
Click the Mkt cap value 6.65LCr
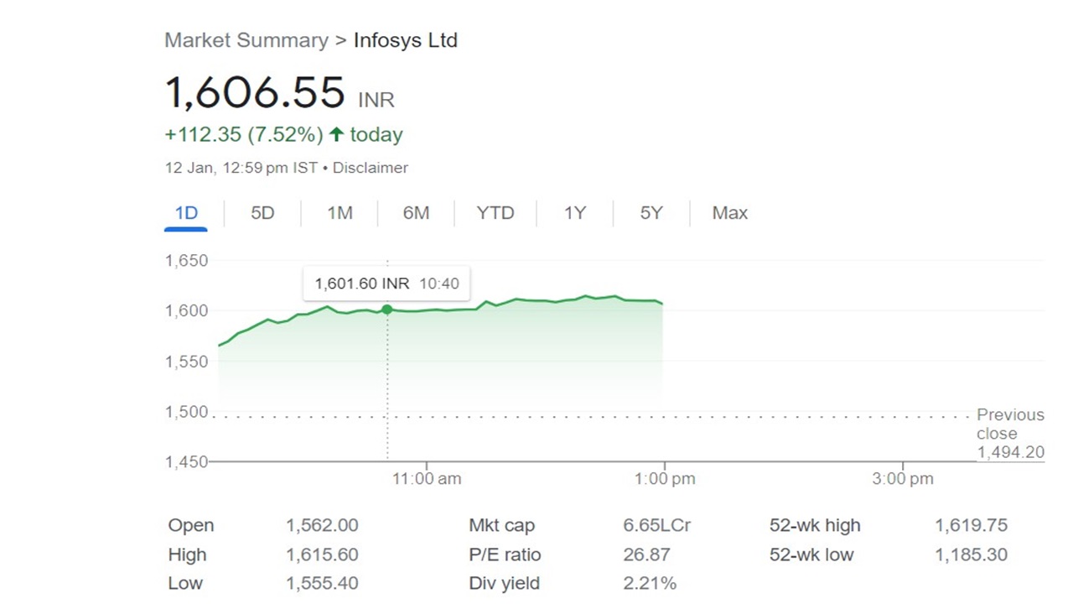click(x=657, y=526)
